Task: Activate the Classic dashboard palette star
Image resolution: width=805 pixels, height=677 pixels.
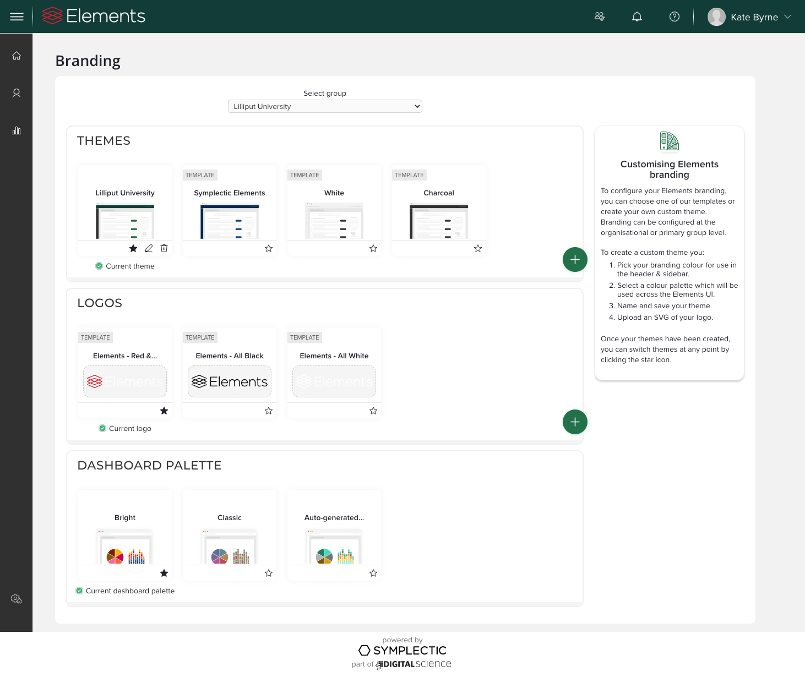Action: [269, 573]
